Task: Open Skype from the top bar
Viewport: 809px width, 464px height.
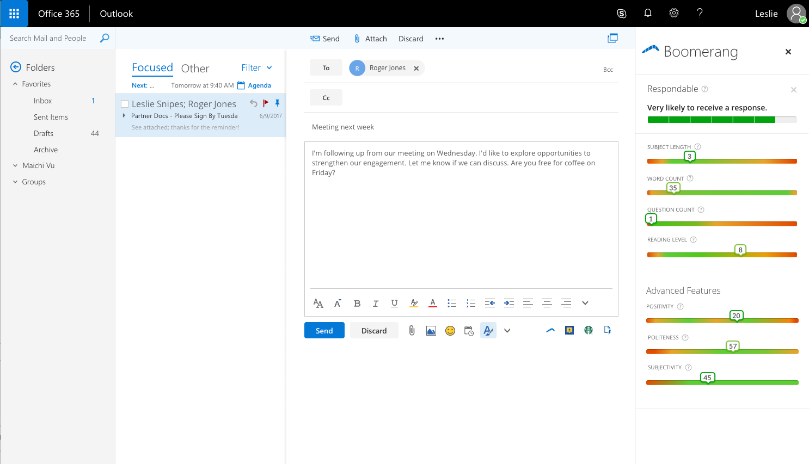Action: point(622,14)
